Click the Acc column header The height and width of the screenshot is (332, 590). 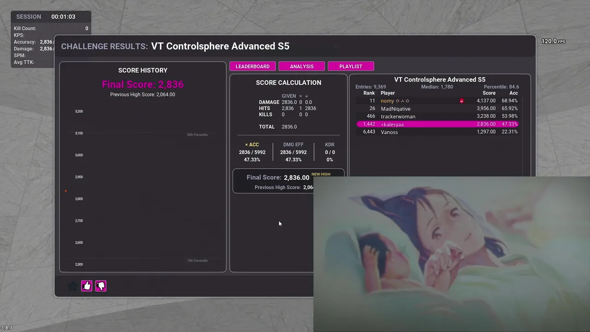pos(513,93)
